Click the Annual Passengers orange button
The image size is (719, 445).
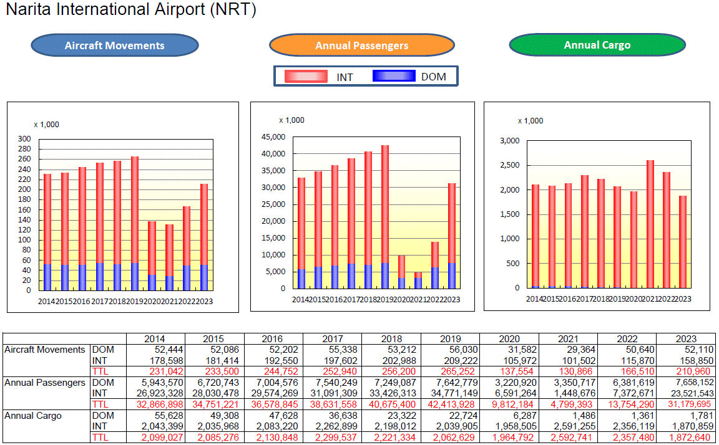click(362, 45)
